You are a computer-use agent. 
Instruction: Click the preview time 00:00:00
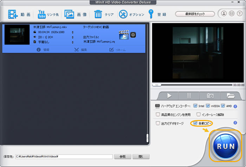tap(239, 85)
